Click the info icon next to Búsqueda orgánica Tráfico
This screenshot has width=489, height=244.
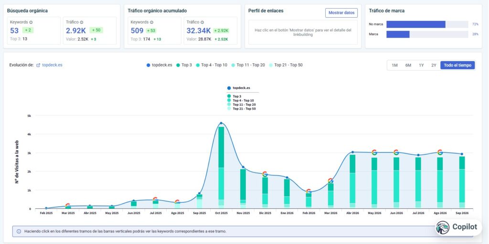(81, 22)
